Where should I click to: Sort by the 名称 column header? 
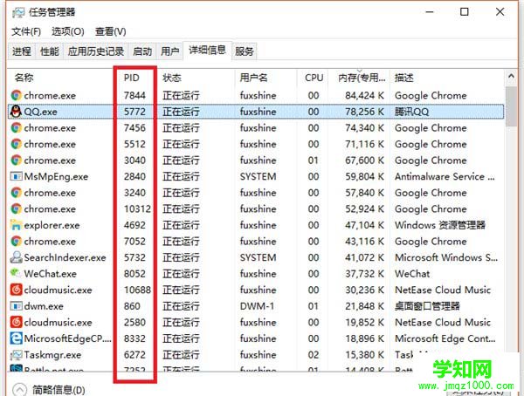coord(24,78)
